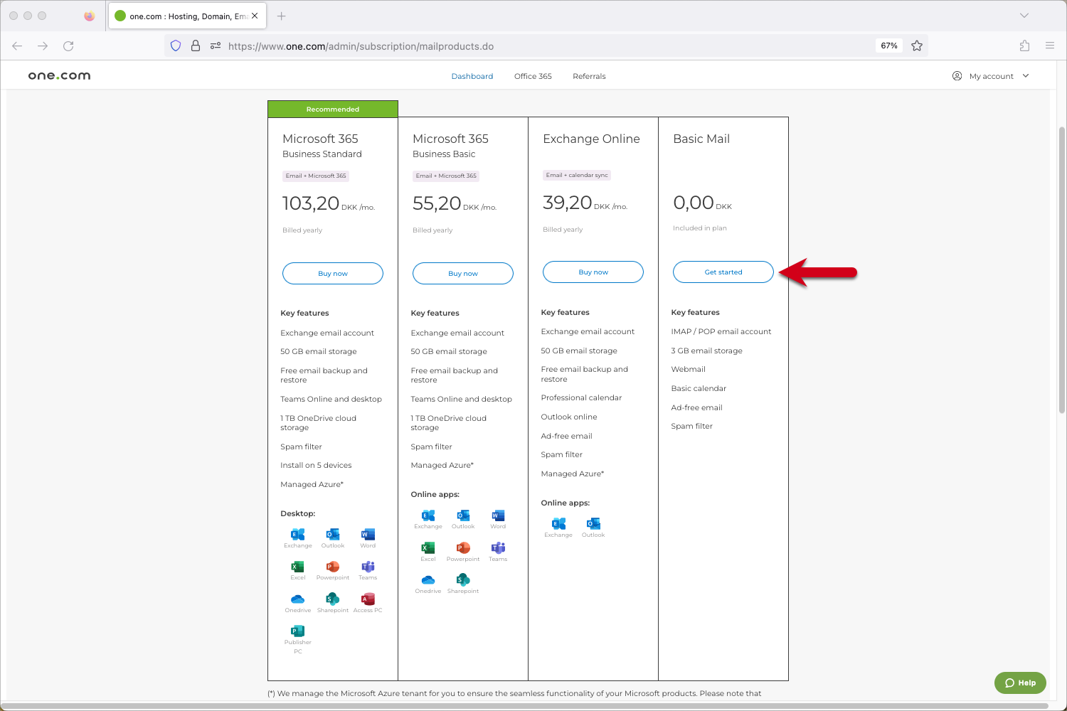Click the site security padlock icon

pyautogui.click(x=196, y=46)
